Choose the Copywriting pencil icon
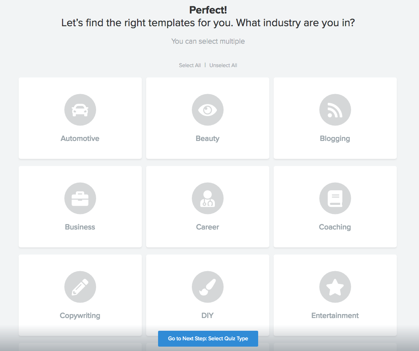The image size is (419, 351). click(x=80, y=287)
